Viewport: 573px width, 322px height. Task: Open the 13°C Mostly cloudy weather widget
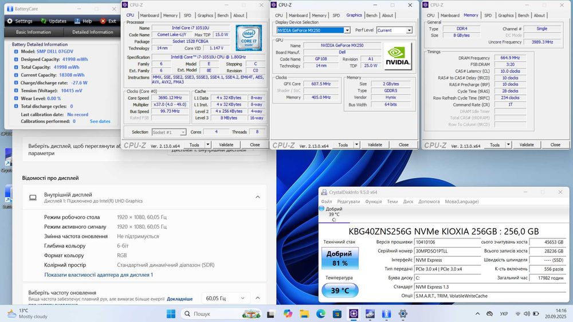coord(28,313)
